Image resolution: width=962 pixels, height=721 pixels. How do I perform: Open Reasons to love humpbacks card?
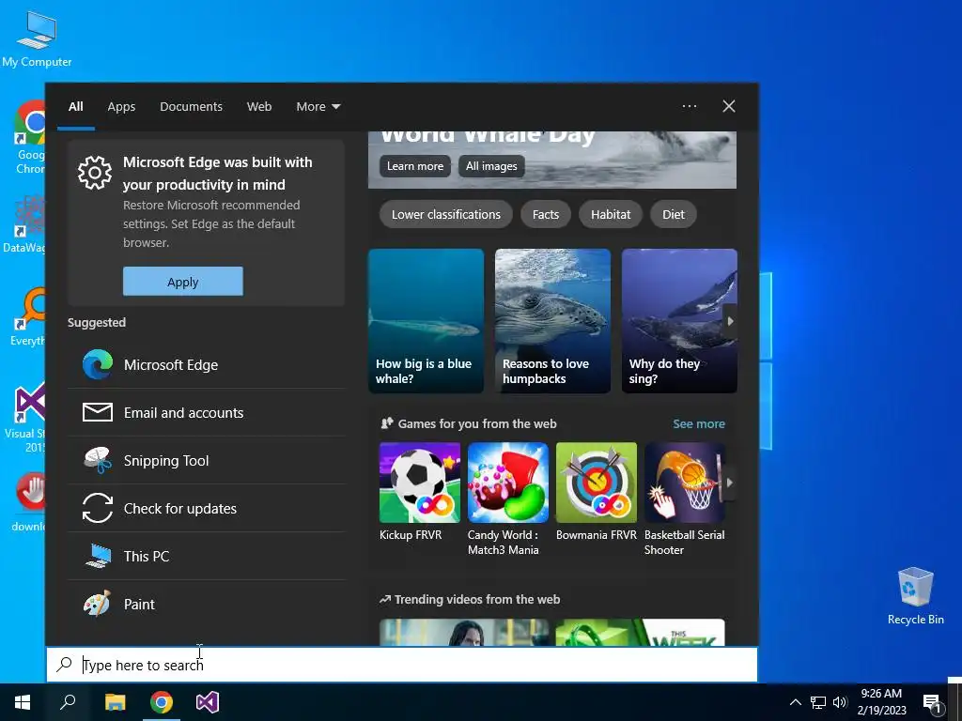[x=552, y=321]
